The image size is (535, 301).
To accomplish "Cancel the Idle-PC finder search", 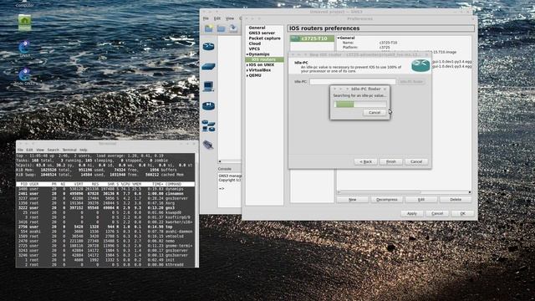I will 374,112.
